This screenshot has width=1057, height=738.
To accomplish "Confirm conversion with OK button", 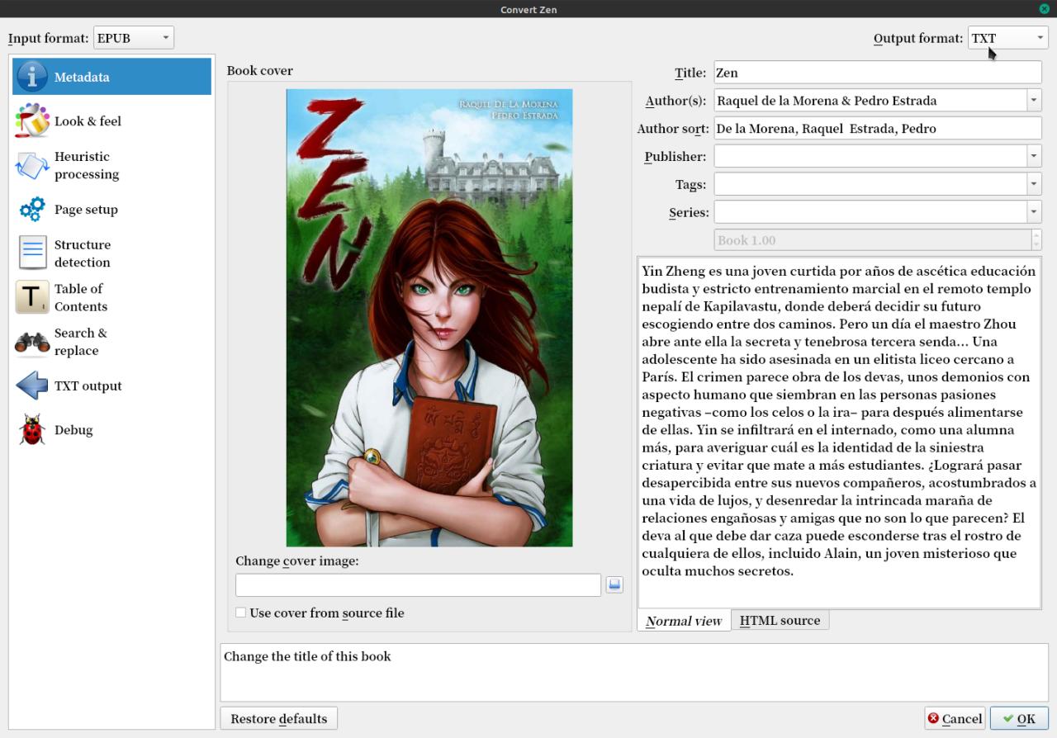I will click(x=1019, y=718).
